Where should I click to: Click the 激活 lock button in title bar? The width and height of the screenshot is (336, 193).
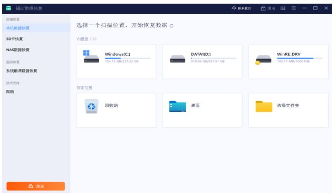[x=268, y=8]
